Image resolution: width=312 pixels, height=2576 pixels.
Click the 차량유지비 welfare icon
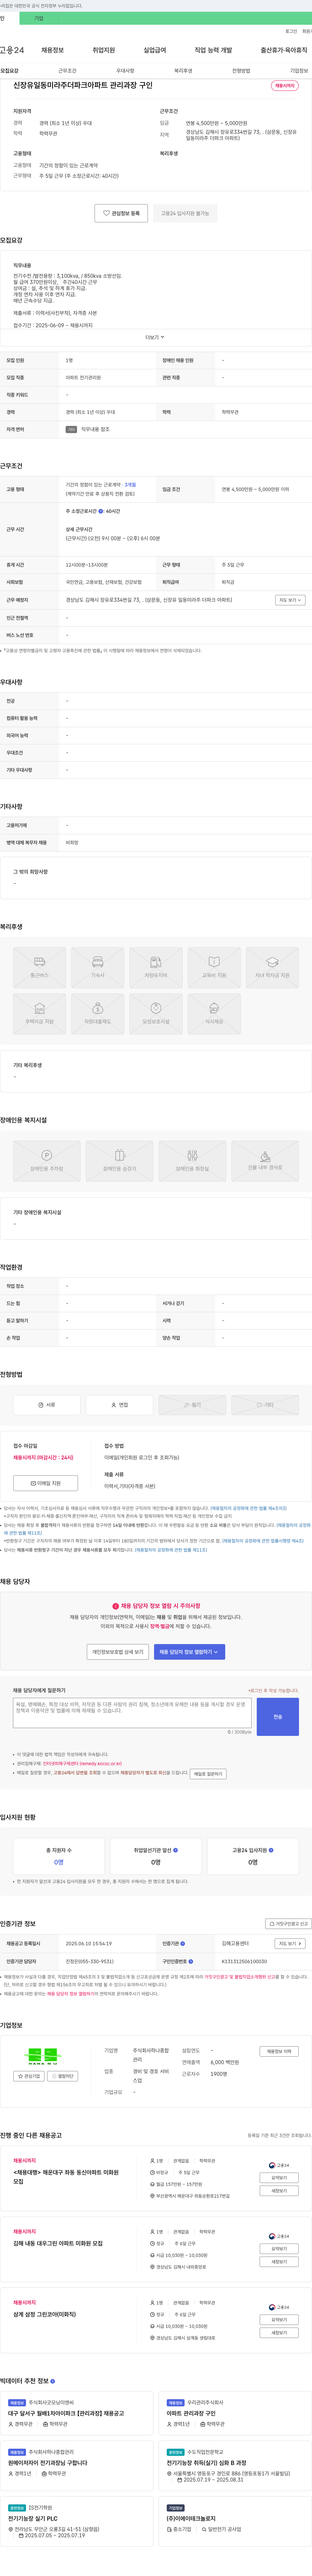pos(155,968)
